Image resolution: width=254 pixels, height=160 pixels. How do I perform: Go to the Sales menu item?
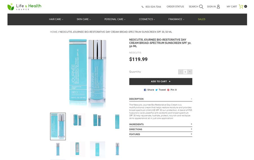202,19
